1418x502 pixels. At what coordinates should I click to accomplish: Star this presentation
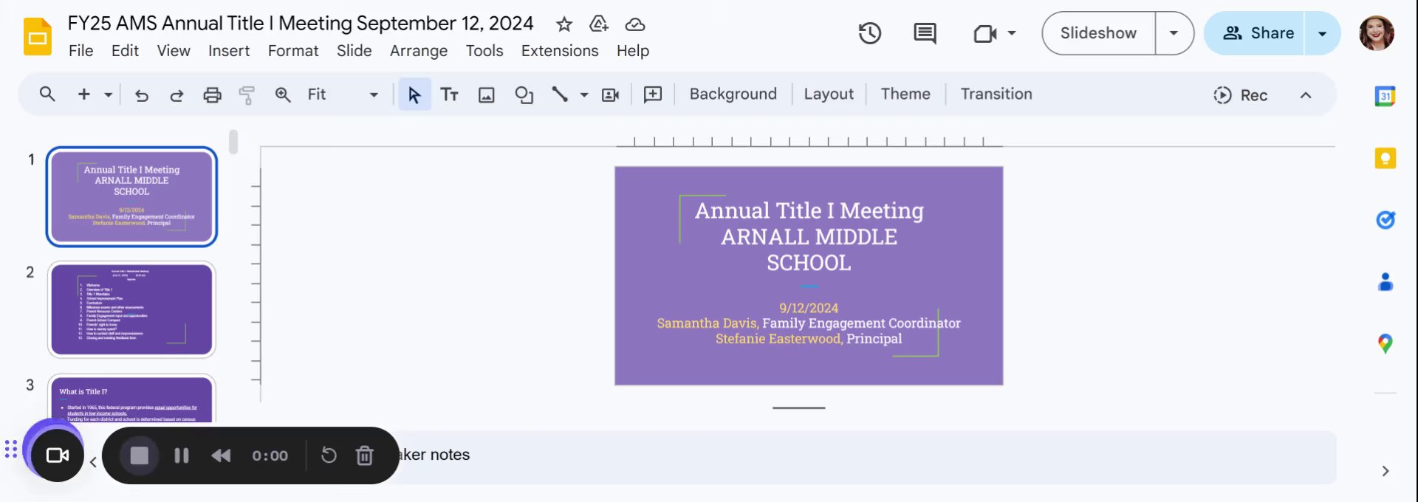click(x=564, y=24)
